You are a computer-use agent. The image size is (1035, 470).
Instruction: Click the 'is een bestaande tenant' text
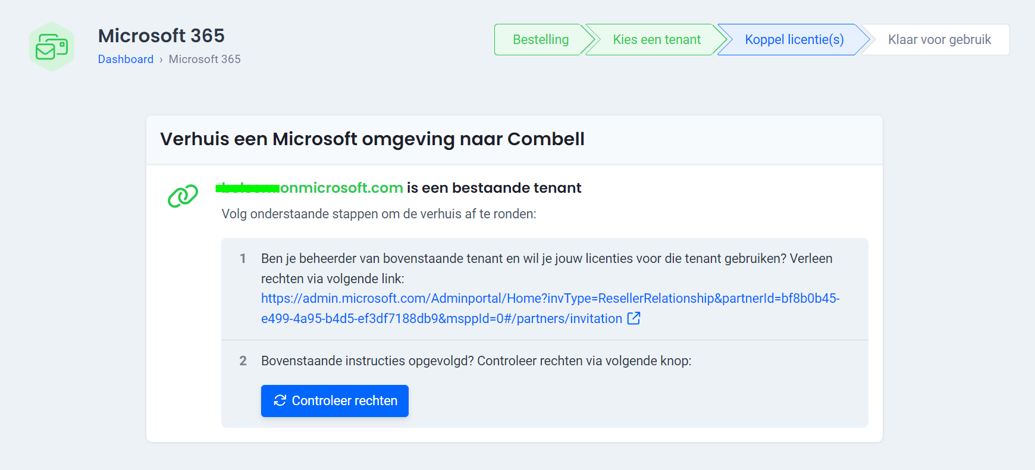click(x=494, y=188)
